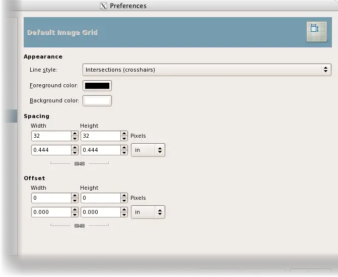
Task: Increase Spacing Width pixels with up arrow
Action: [x=75, y=134]
